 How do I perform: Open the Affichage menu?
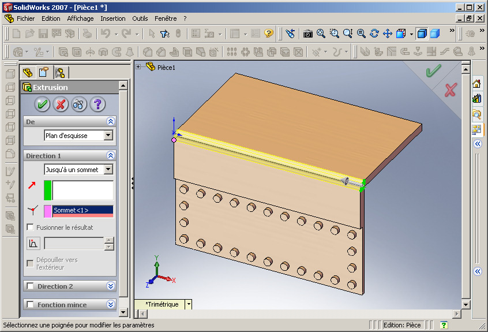80,18
